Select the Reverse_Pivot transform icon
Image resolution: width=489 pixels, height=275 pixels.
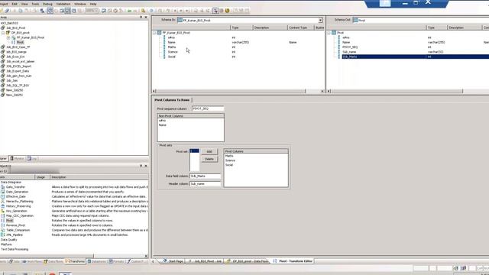pyautogui.click(x=3, y=225)
